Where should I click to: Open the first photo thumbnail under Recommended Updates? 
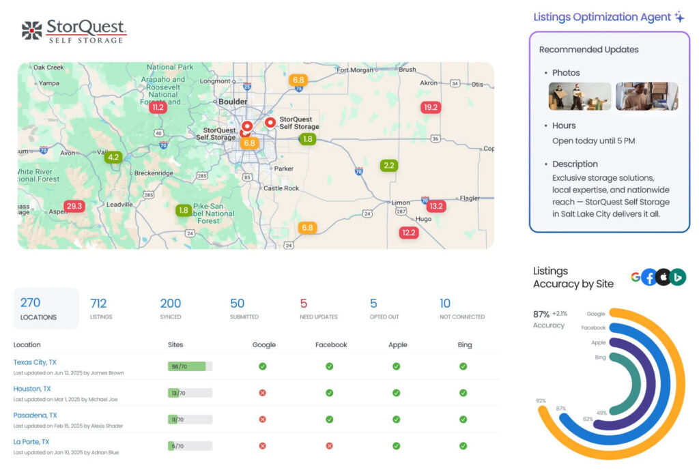pyautogui.click(x=580, y=96)
